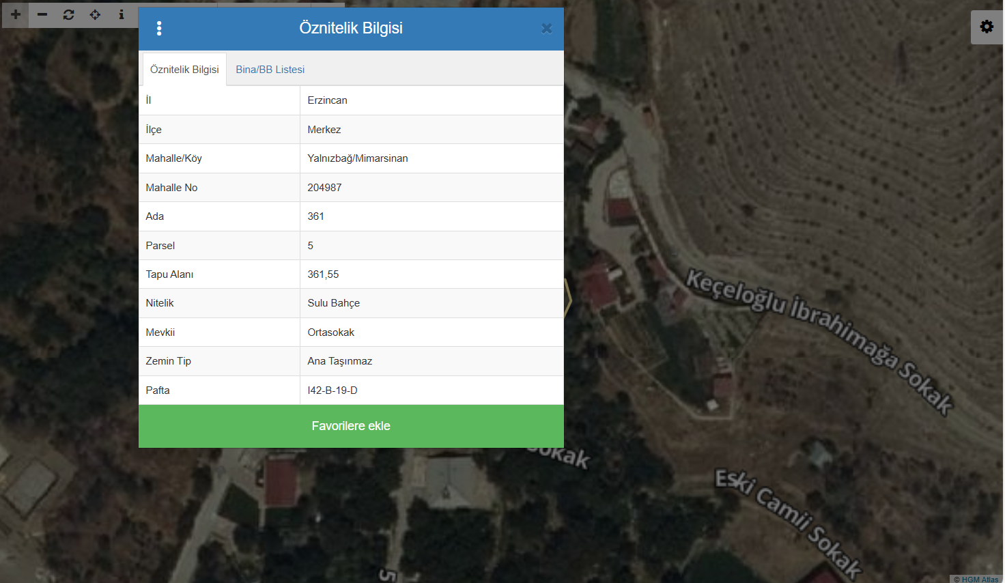Click the Ada row label
The image size is (1005, 583).
point(155,216)
